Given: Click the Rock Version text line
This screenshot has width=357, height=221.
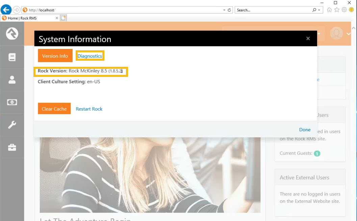Looking at the screenshot, I should (x=80, y=71).
